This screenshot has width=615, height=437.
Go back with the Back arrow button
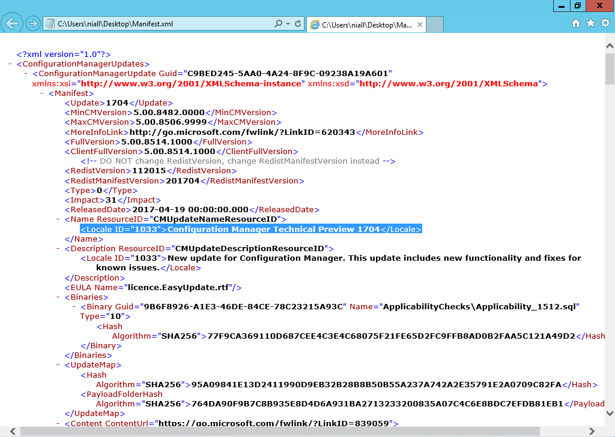point(12,23)
